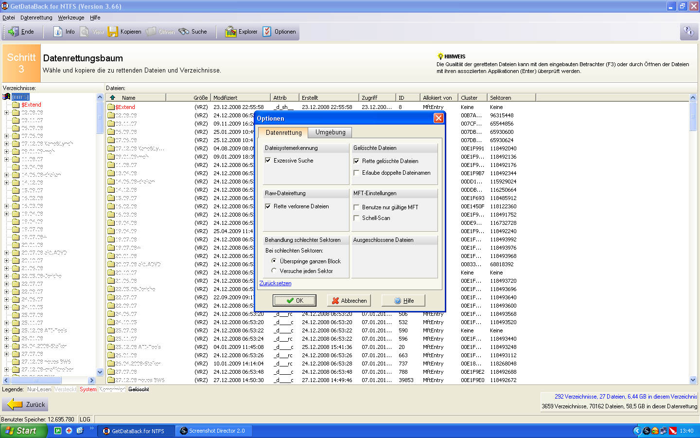Check the Schnell-Scan option

[x=356, y=218]
